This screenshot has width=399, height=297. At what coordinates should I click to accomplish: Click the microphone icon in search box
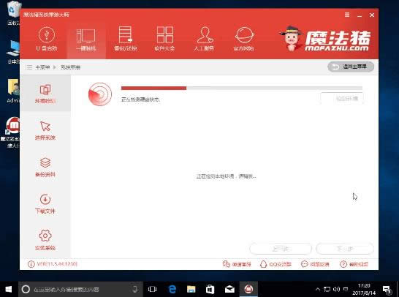click(135, 289)
